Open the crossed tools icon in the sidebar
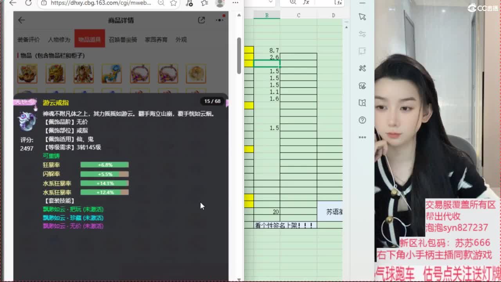This screenshot has height=282, width=501. [362, 69]
